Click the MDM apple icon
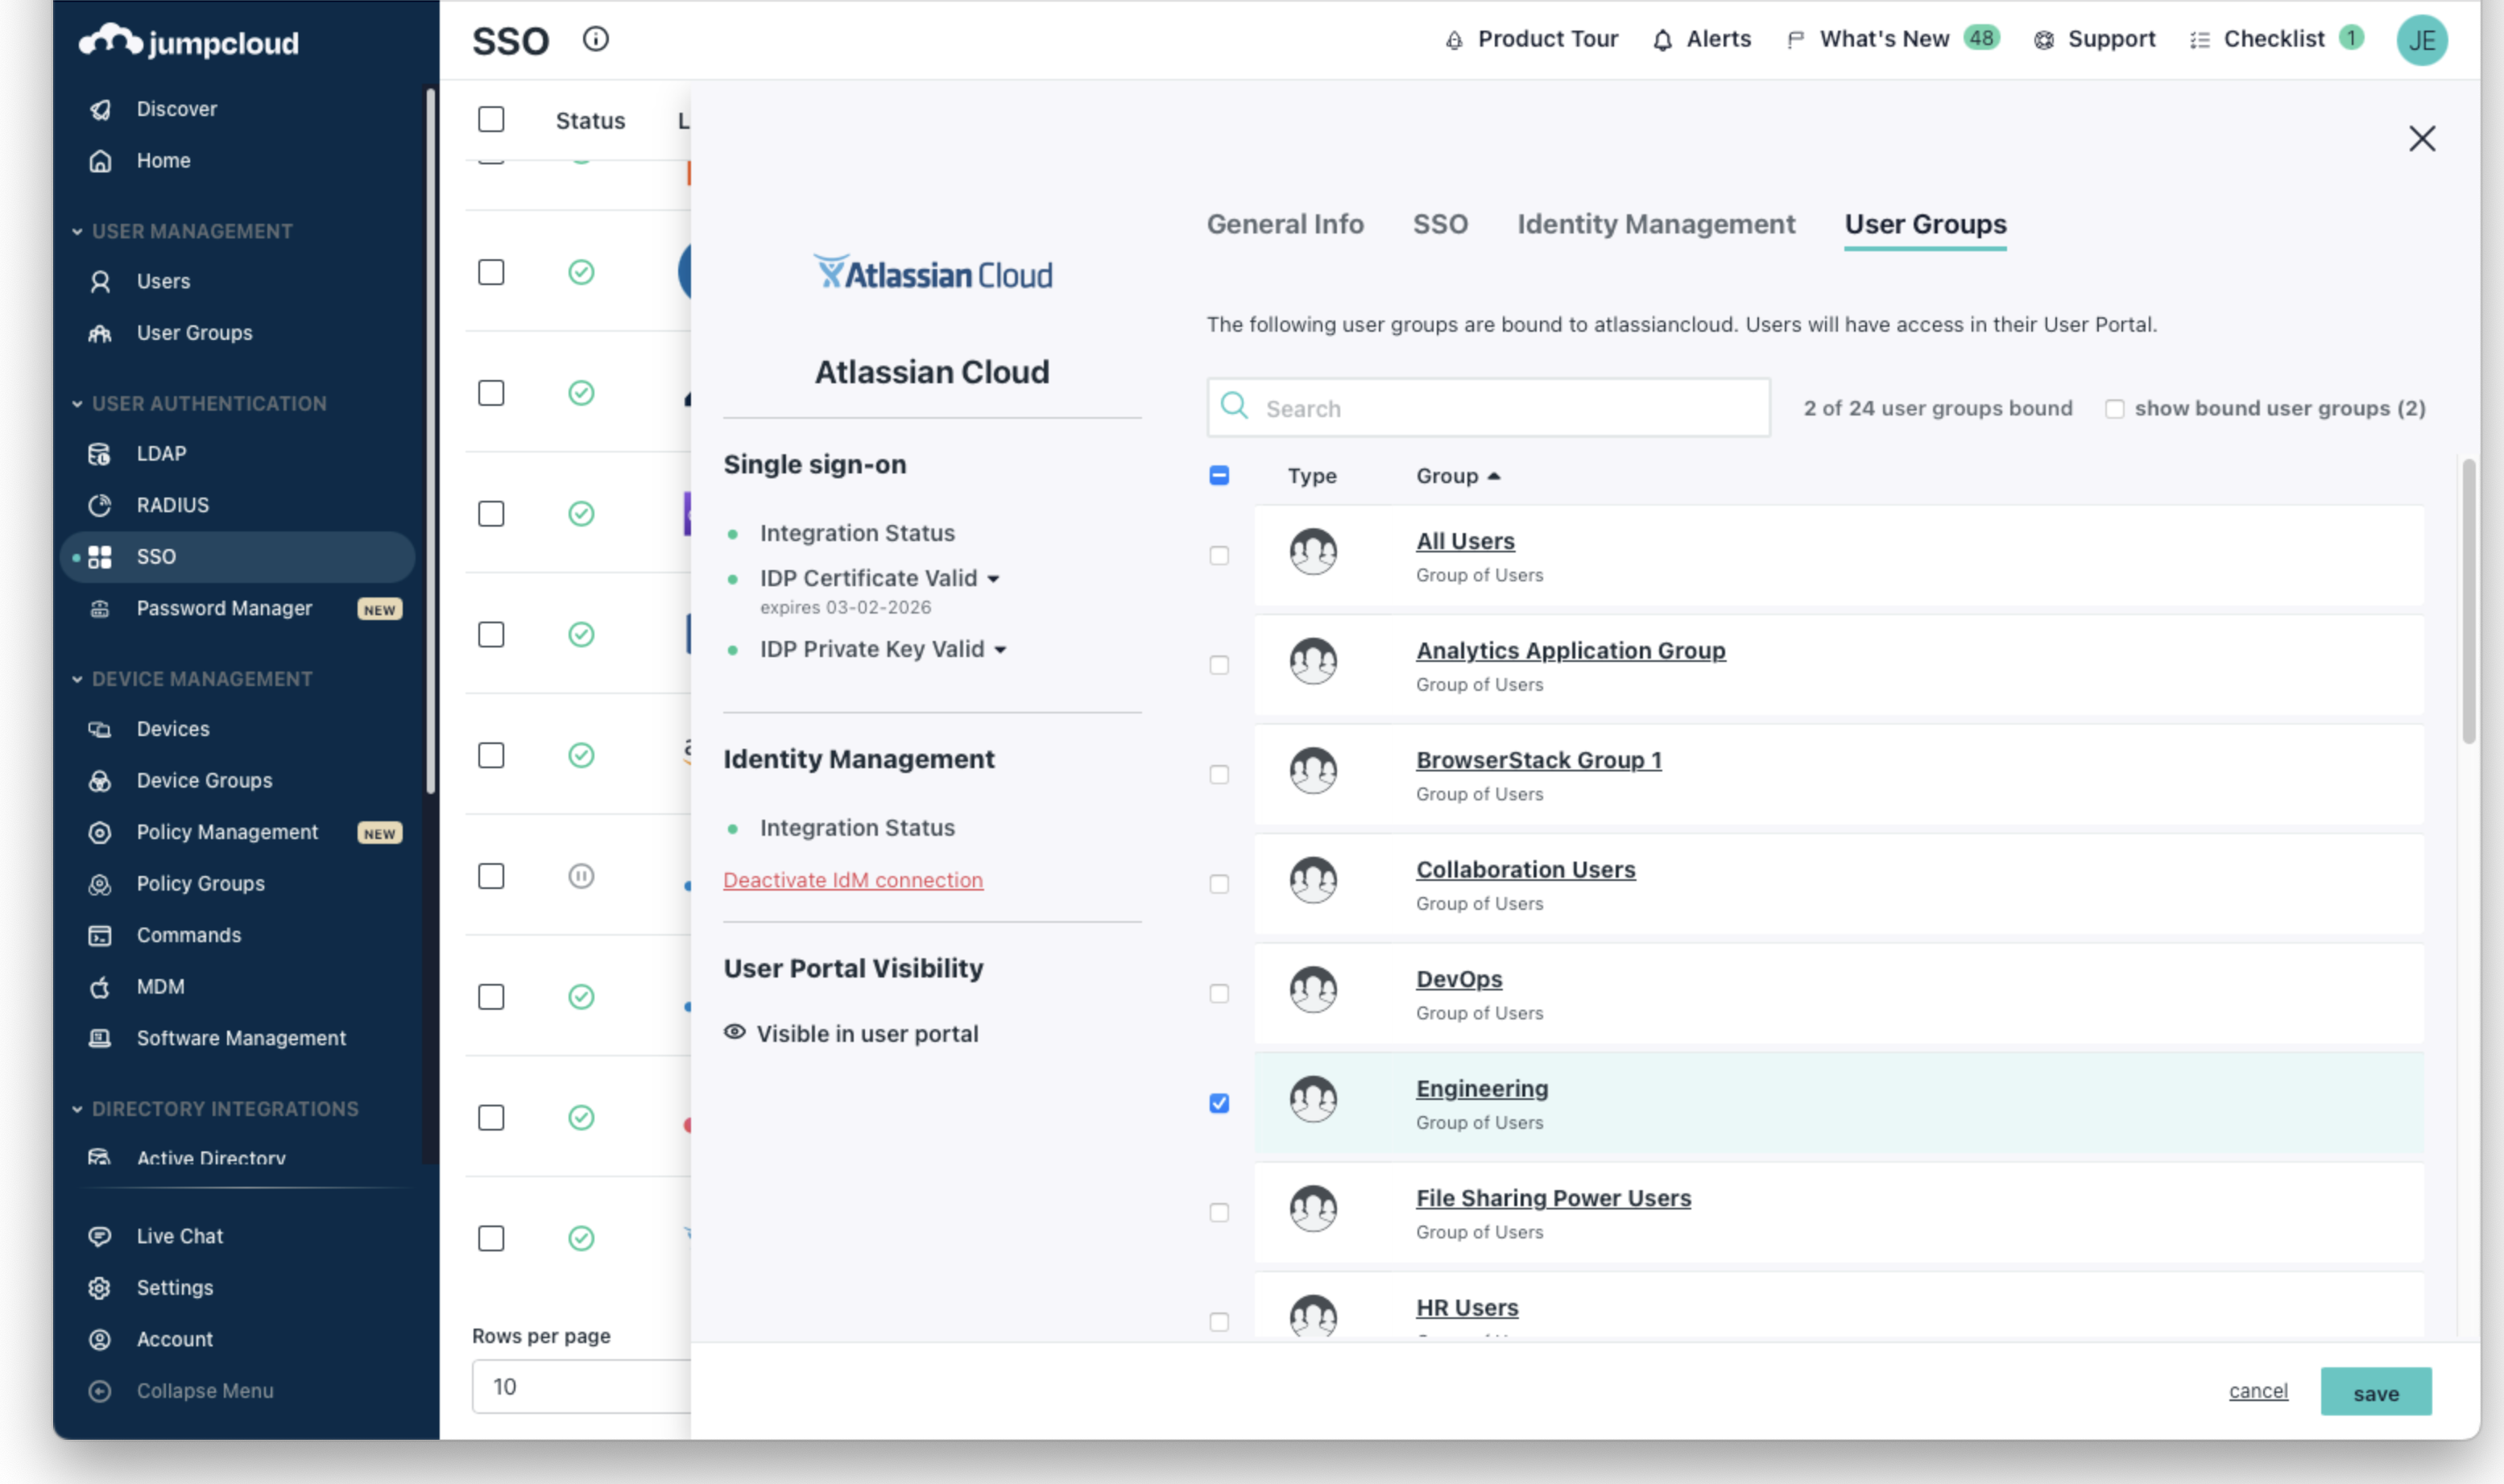The image size is (2504, 1484). coord(99,987)
